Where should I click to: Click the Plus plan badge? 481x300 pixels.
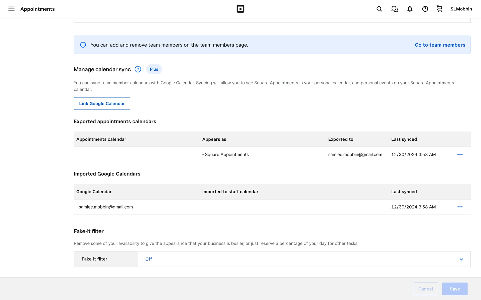tap(154, 69)
